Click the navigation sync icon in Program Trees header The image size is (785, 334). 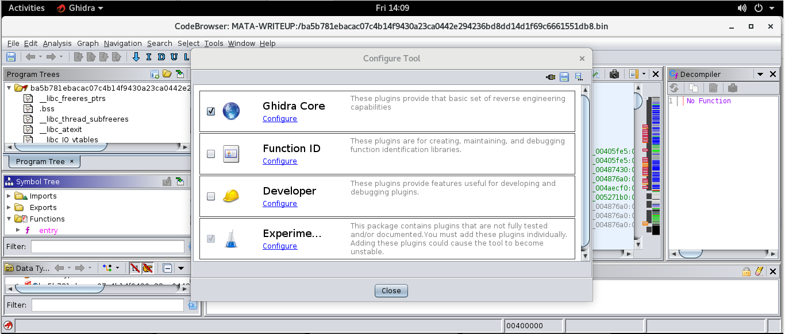[180, 74]
